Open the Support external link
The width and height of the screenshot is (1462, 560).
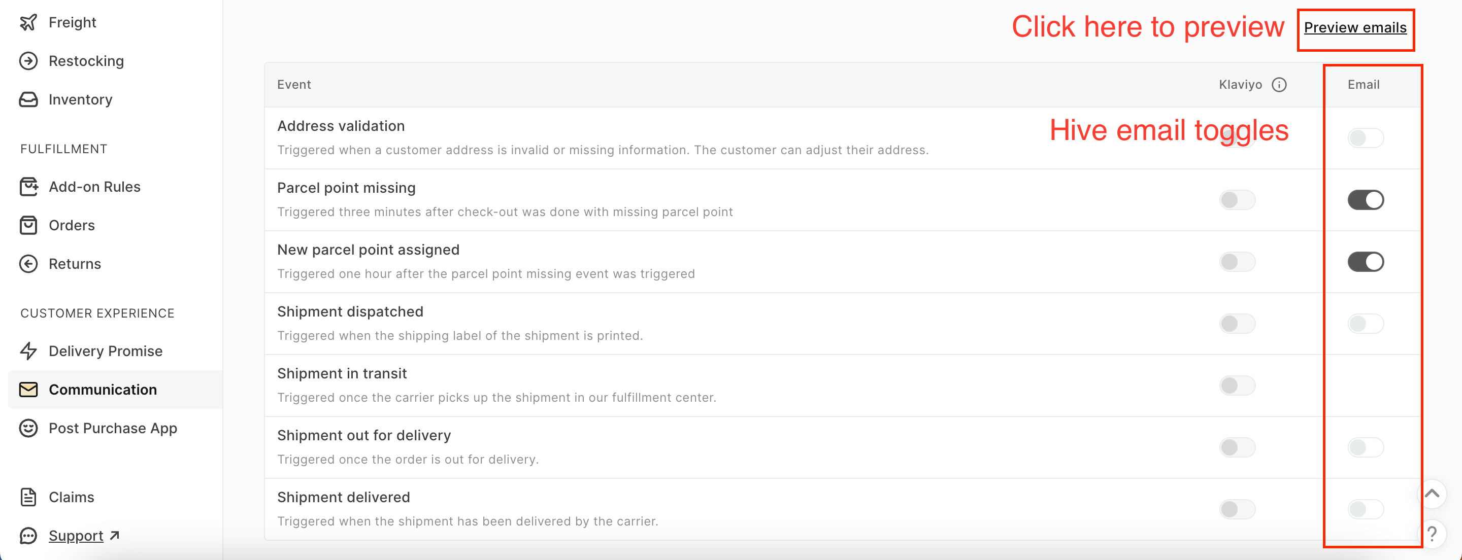pos(76,536)
